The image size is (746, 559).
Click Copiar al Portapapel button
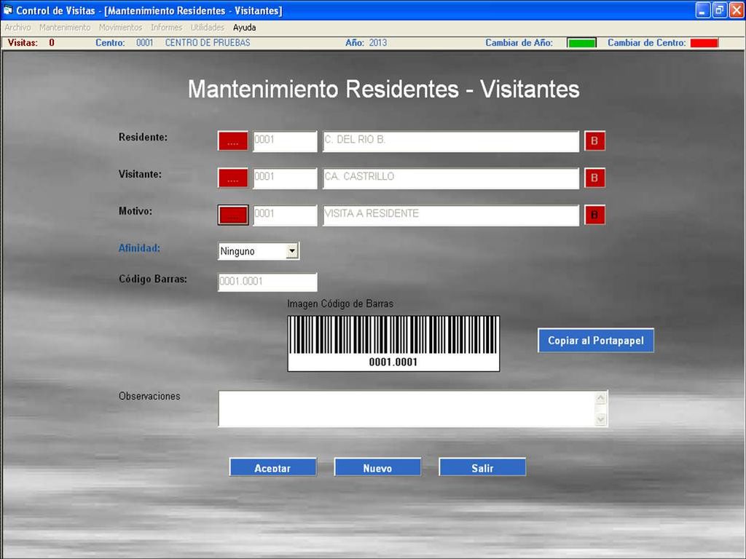tap(595, 341)
